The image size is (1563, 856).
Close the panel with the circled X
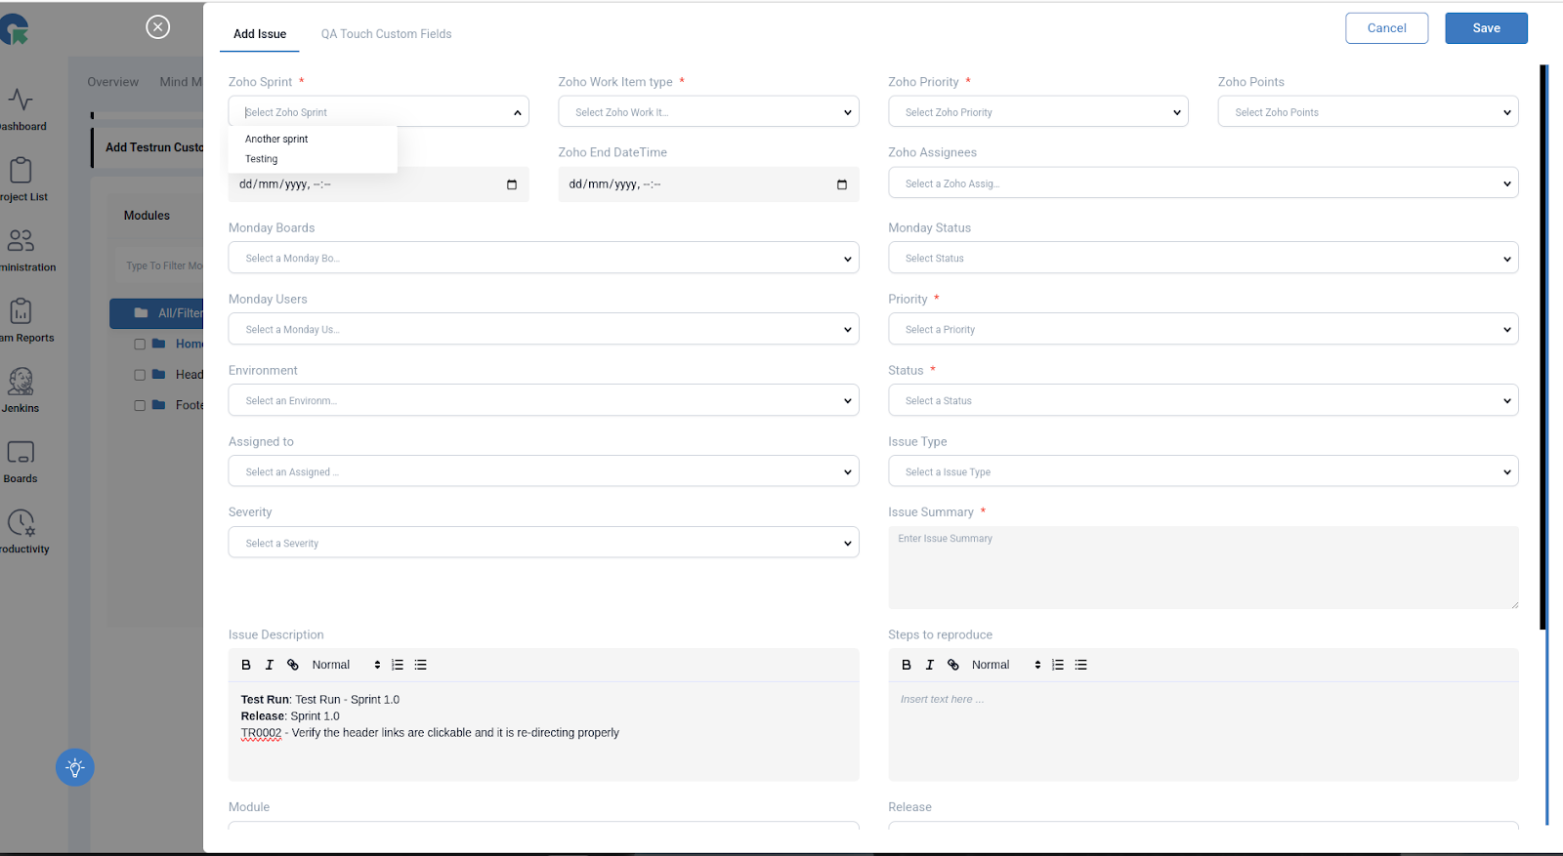[157, 27]
